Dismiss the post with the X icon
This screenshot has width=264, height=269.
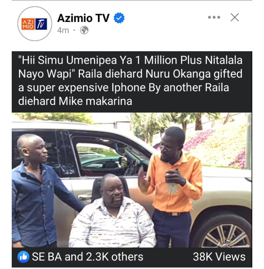[235, 17]
